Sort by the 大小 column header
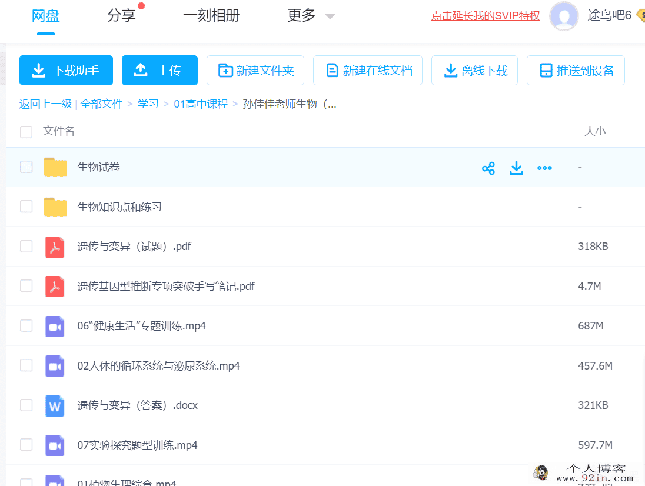 595,131
